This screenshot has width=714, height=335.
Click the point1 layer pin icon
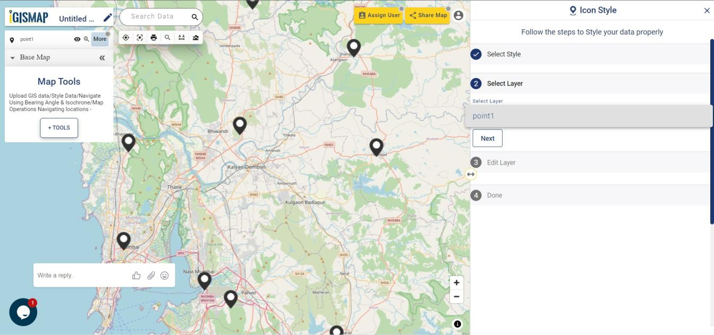coord(12,40)
